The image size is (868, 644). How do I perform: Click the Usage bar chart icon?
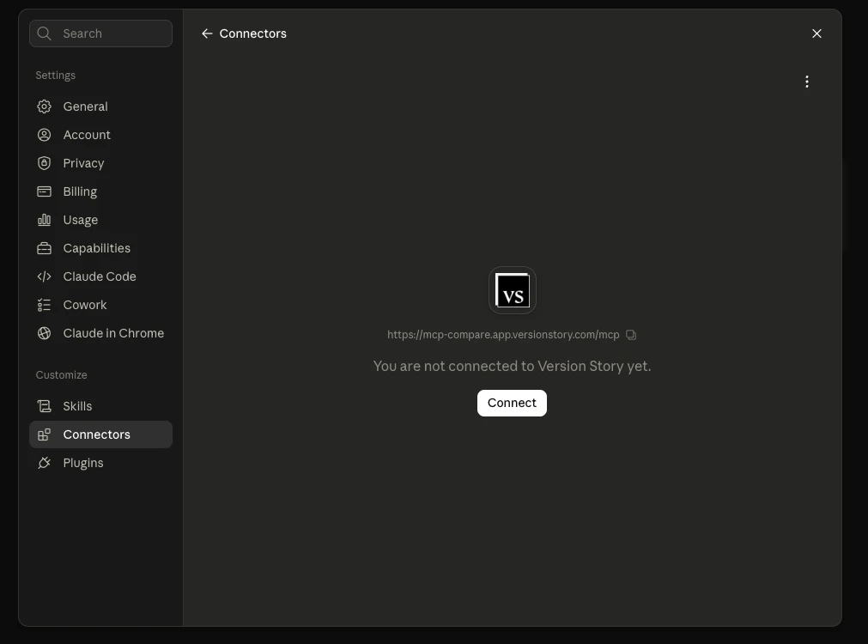45,220
